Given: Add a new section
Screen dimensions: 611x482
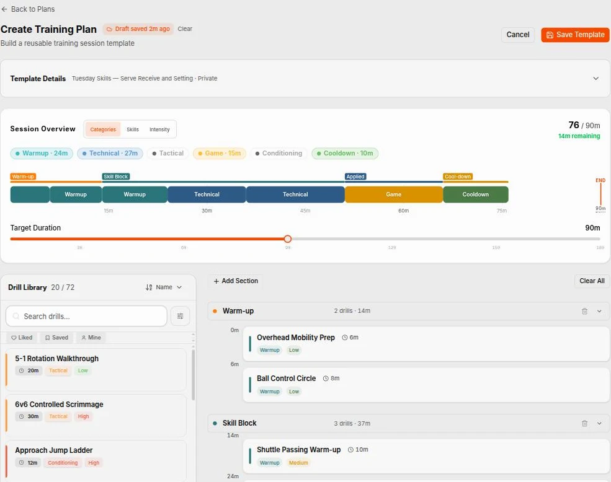Looking at the screenshot, I should [236, 281].
